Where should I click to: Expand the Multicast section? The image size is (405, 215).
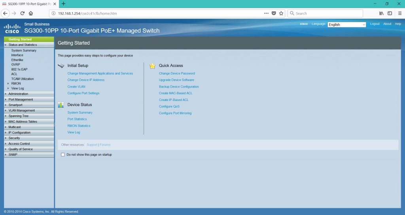tap(29, 127)
